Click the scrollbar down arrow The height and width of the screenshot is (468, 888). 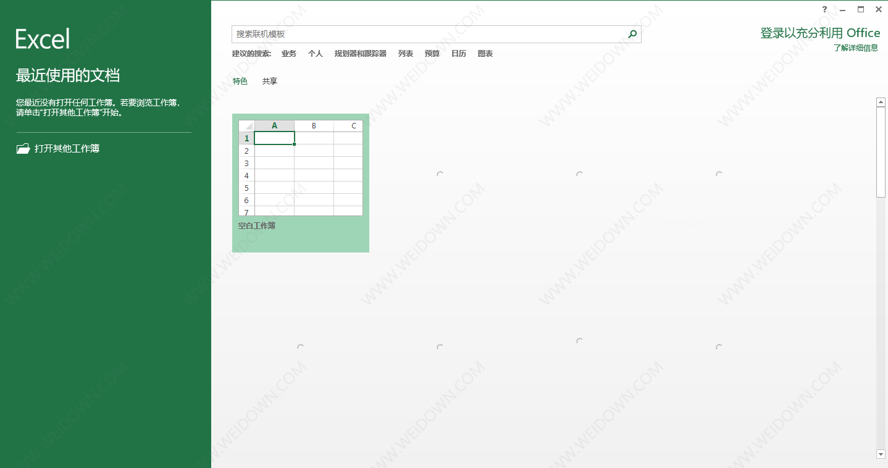pyautogui.click(x=881, y=454)
